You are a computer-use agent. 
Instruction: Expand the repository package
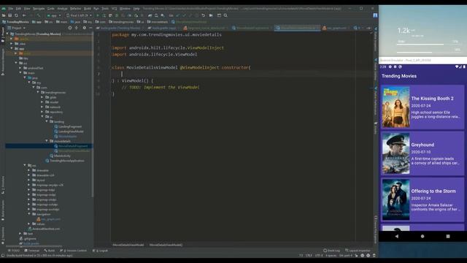(x=42, y=112)
